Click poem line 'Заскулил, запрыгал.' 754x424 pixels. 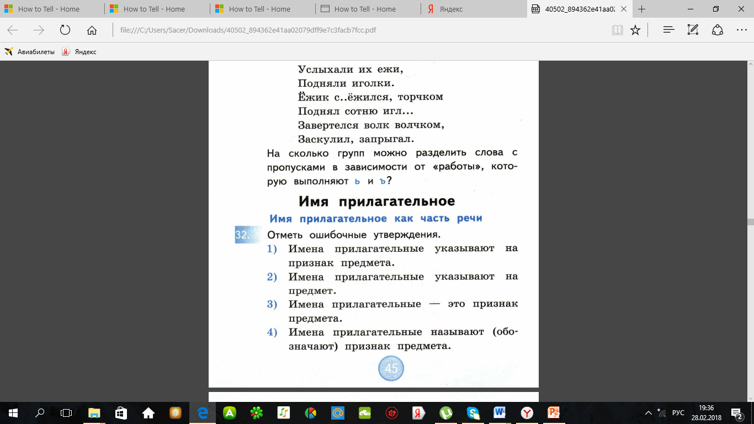356,139
